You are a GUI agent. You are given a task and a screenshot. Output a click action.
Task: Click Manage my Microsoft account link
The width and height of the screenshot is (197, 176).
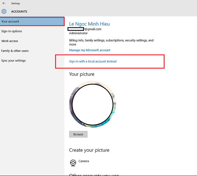(x=90, y=50)
